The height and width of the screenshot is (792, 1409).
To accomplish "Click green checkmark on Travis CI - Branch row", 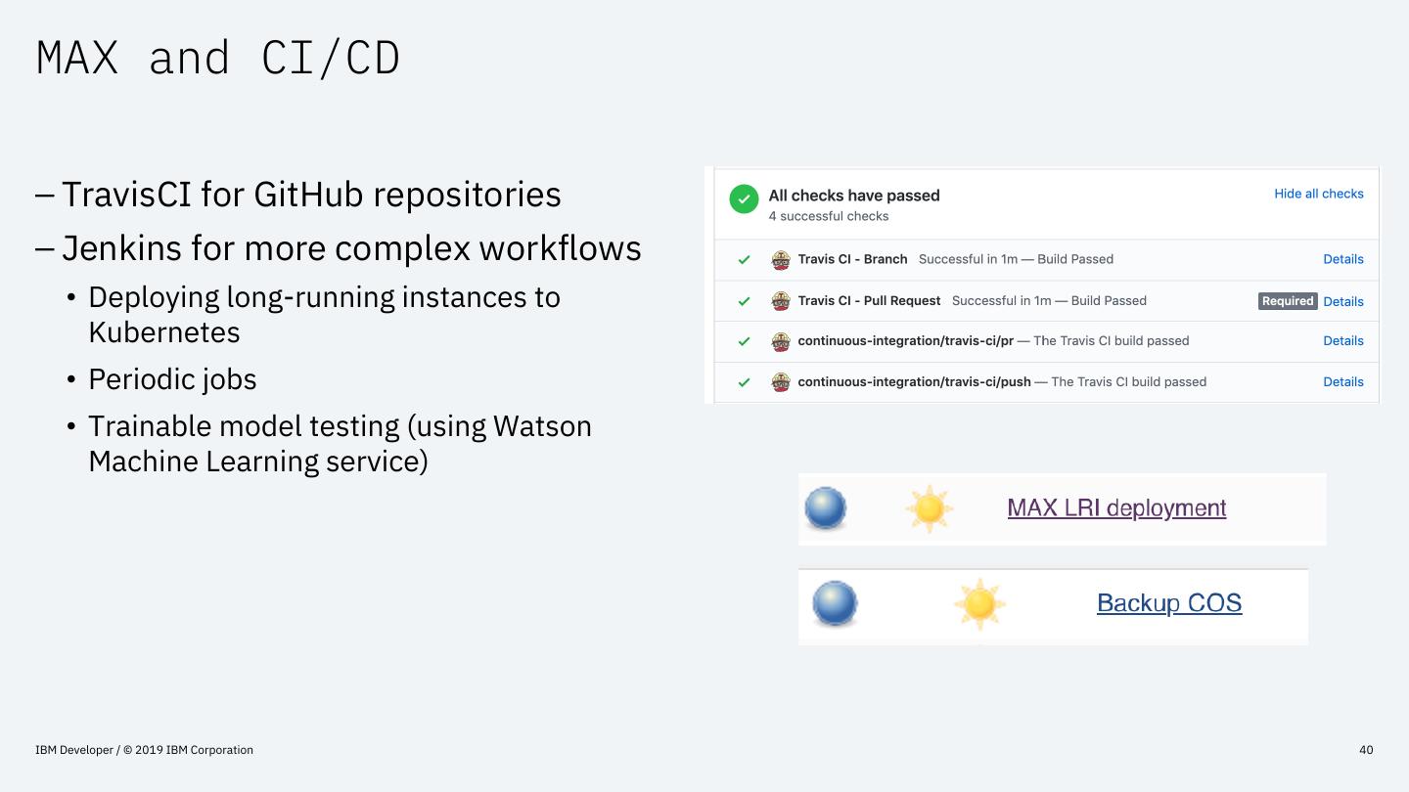I will tap(744, 260).
